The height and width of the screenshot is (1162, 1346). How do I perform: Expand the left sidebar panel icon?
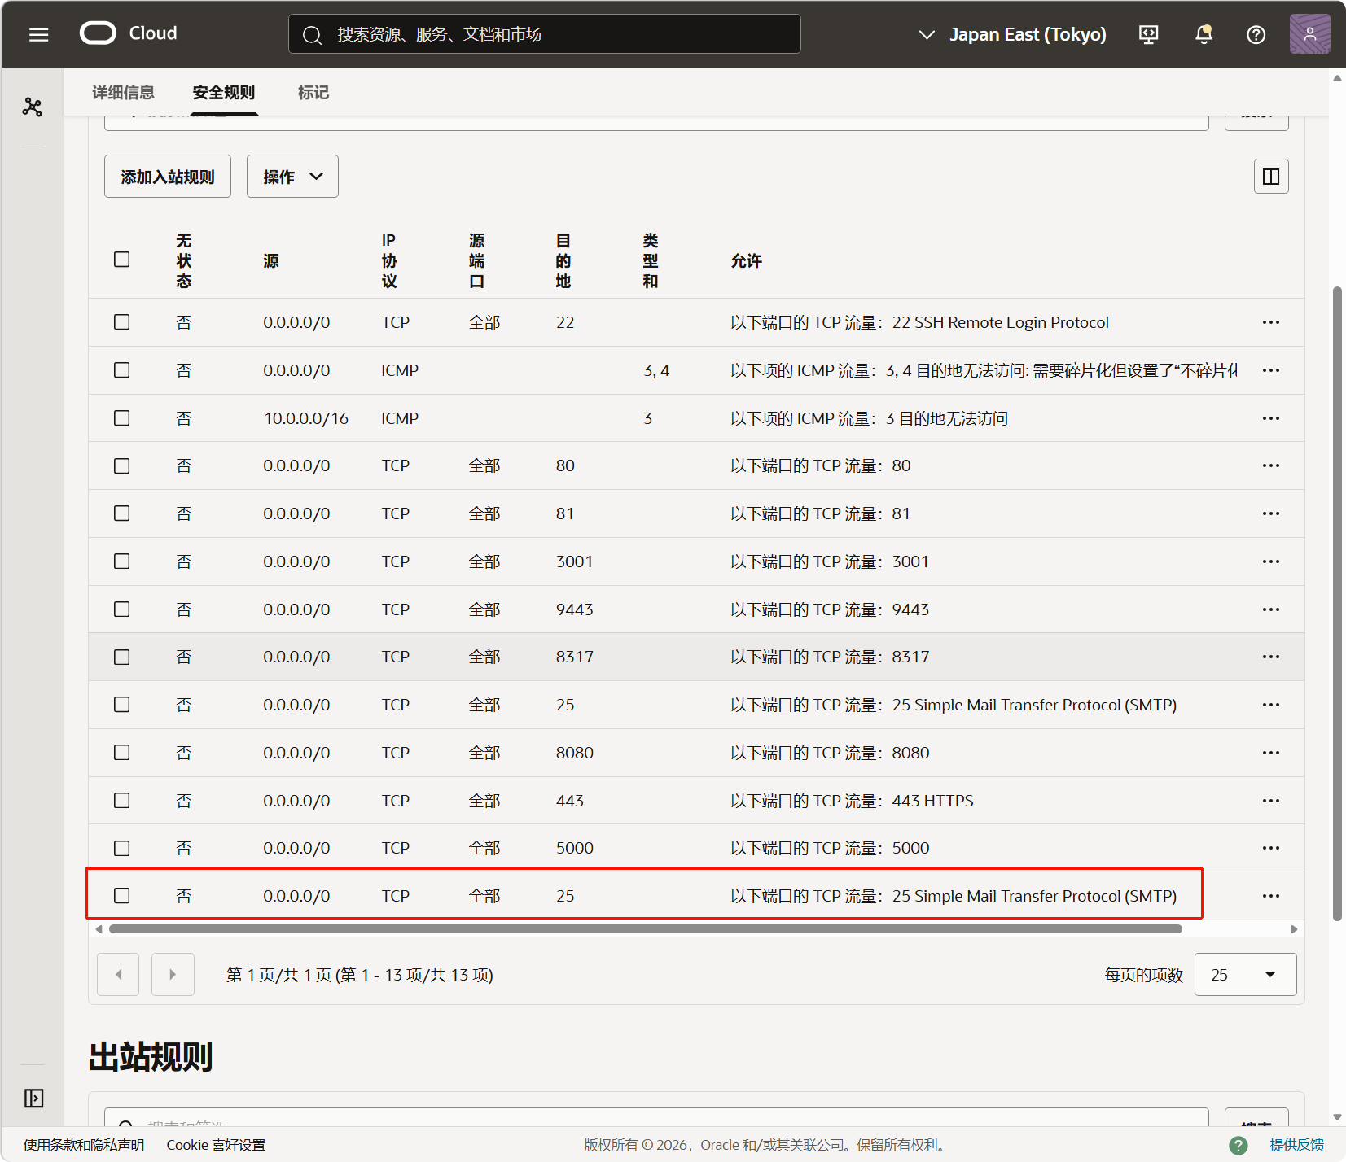[x=33, y=1098]
